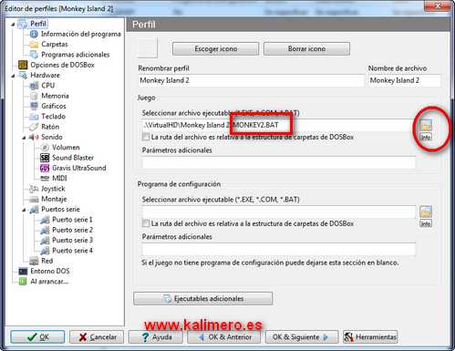Click the game executable path field

279,125
